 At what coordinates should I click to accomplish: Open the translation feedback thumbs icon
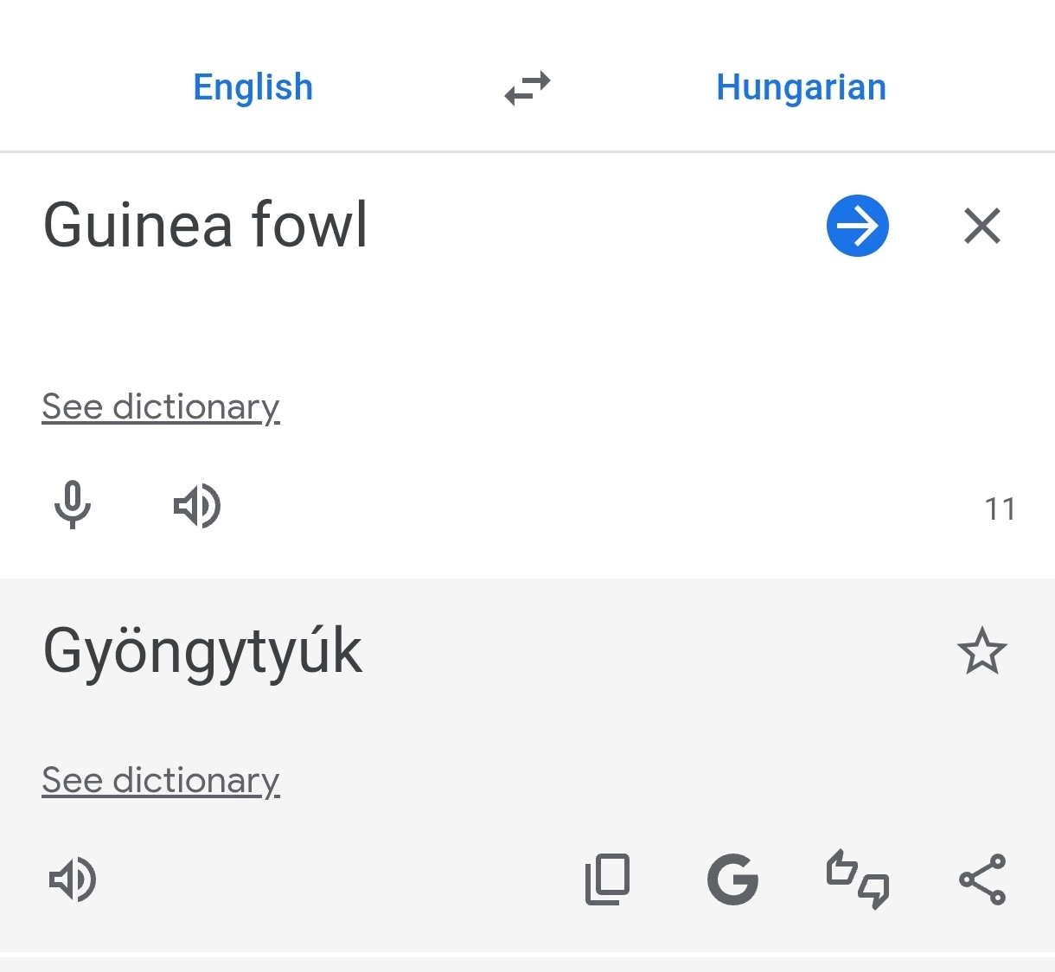click(x=857, y=879)
